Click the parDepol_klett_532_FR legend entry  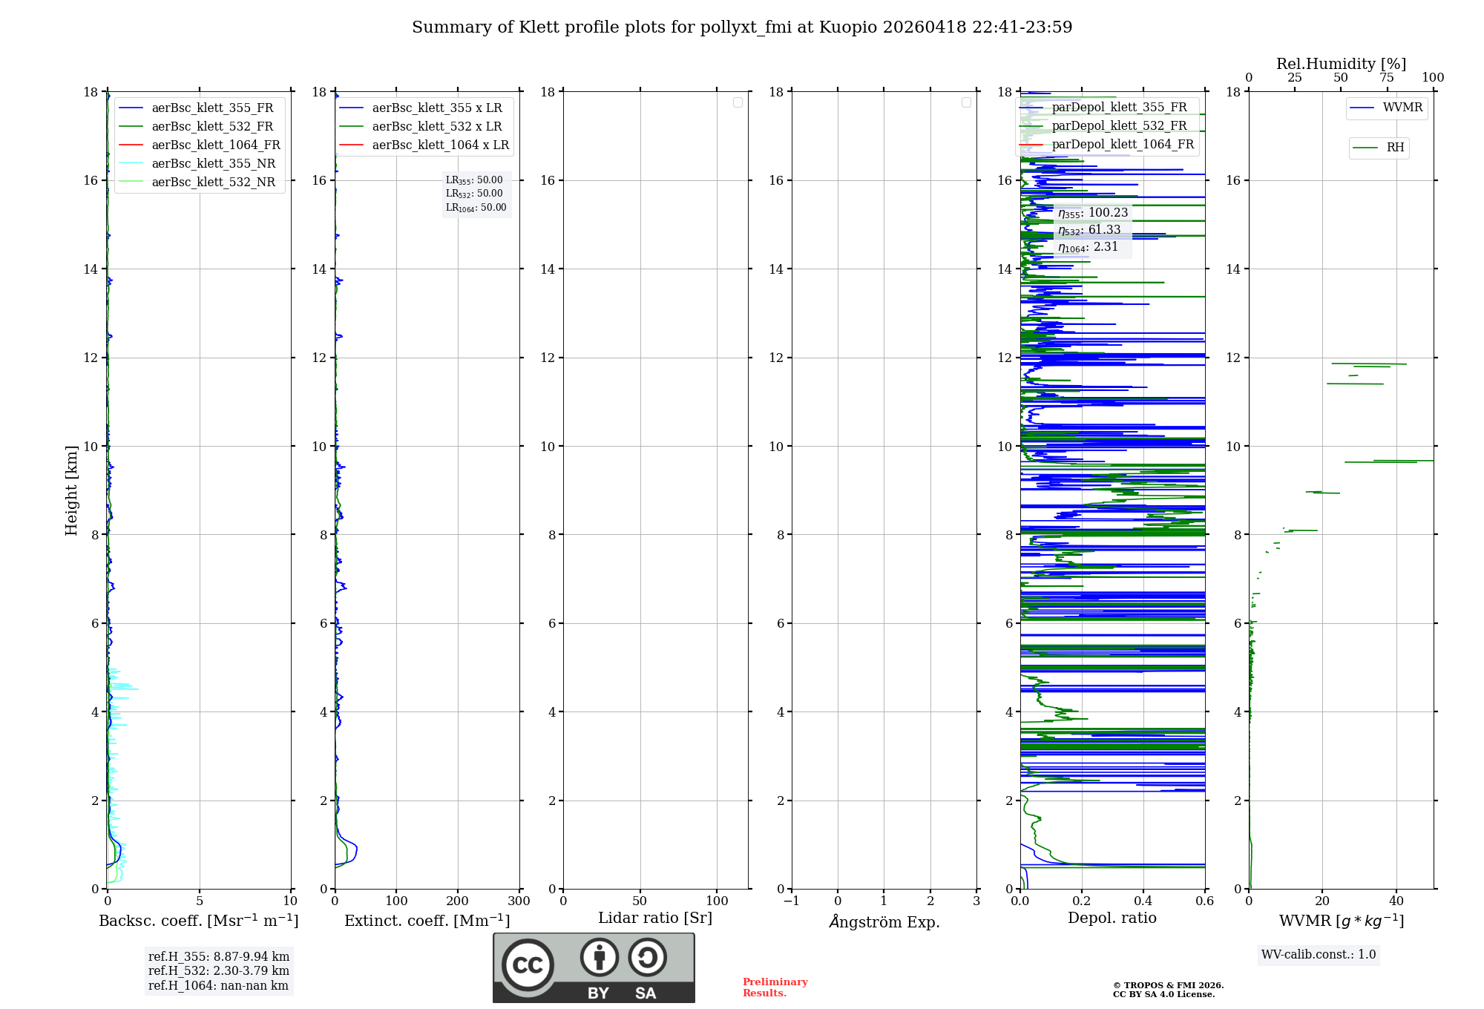pos(1119,126)
